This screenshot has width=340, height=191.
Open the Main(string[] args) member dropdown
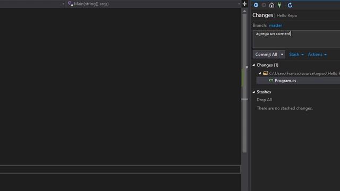pos(239,4)
